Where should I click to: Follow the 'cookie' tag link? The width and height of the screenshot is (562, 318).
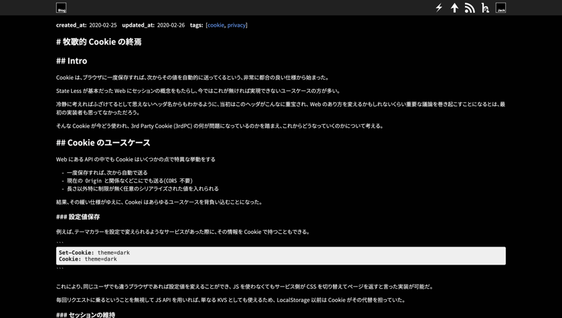pos(215,25)
